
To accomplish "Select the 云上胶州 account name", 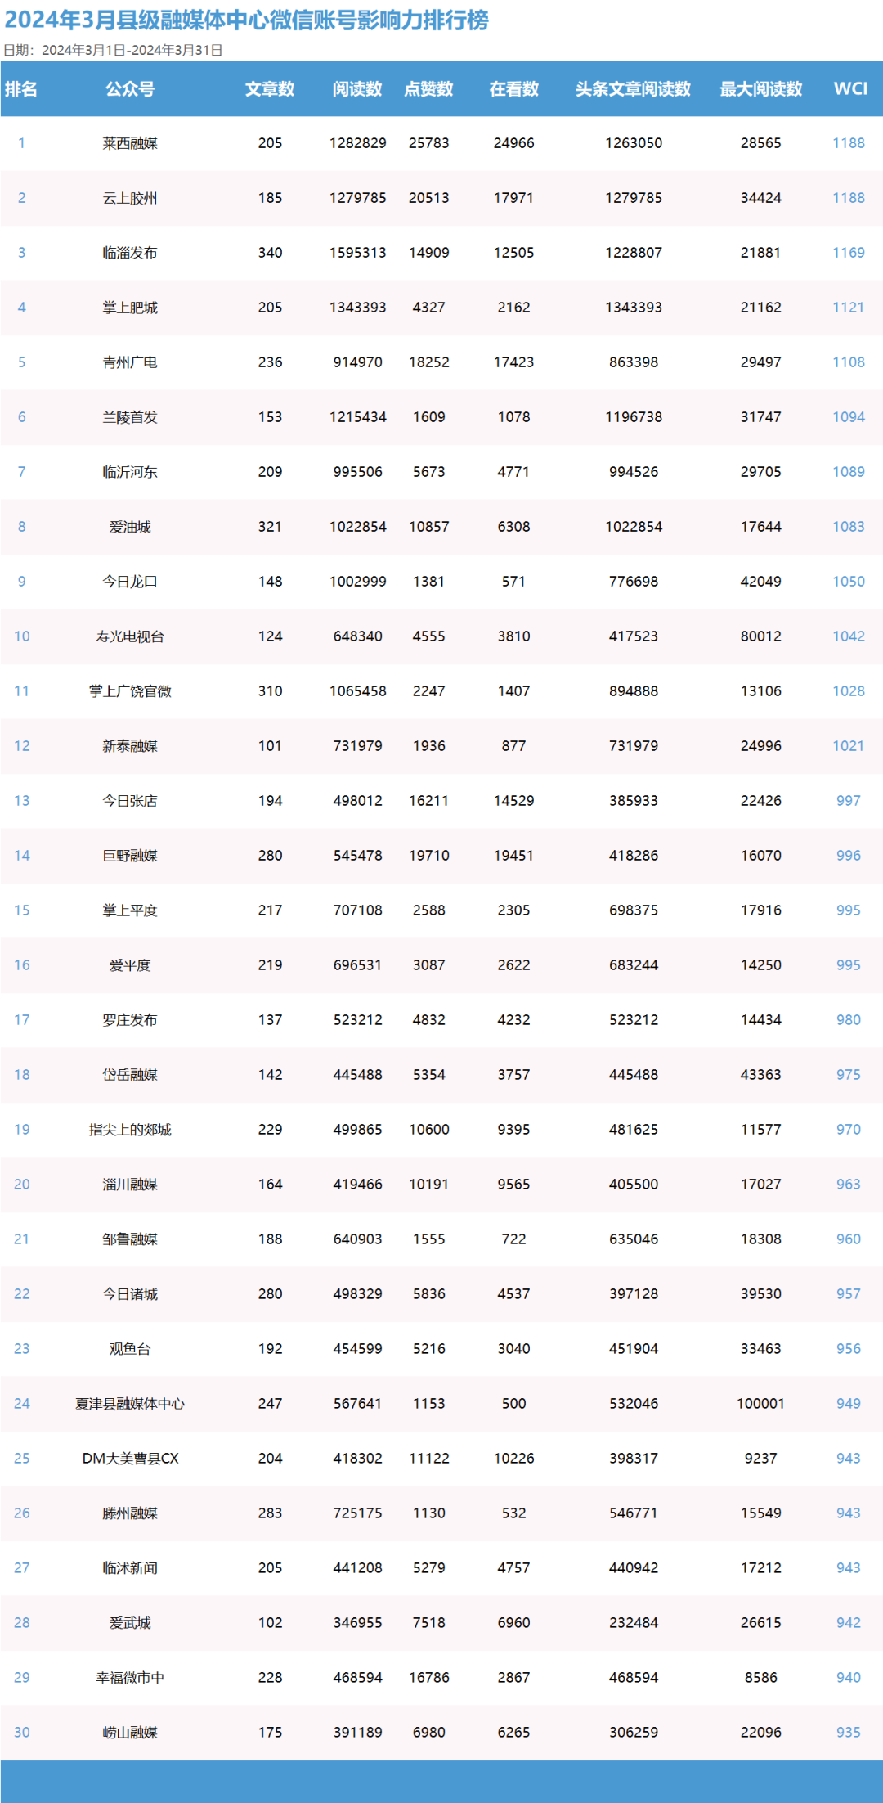I will (130, 198).
